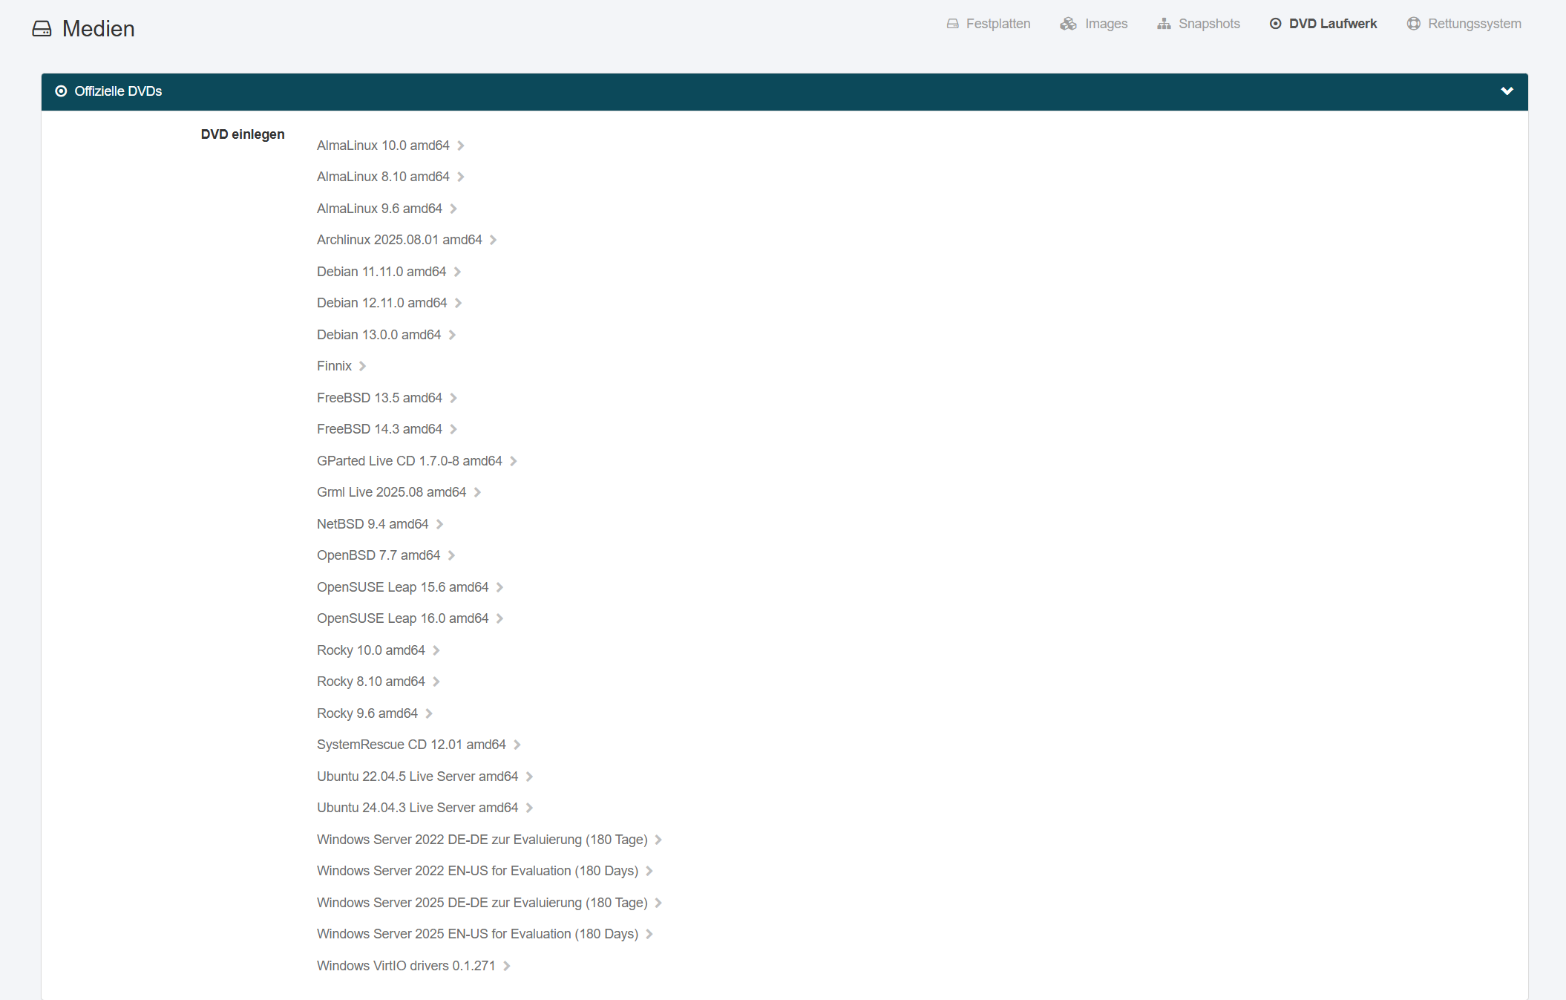Choose Windows Server 2025 DE-DE Evaluierung

[x=490, y=903]
